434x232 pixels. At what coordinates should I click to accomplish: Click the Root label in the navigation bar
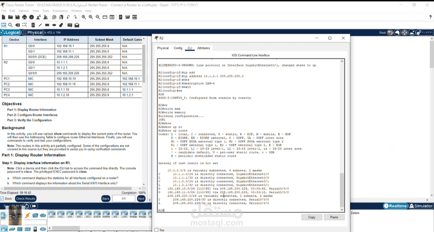coord(382,33)
